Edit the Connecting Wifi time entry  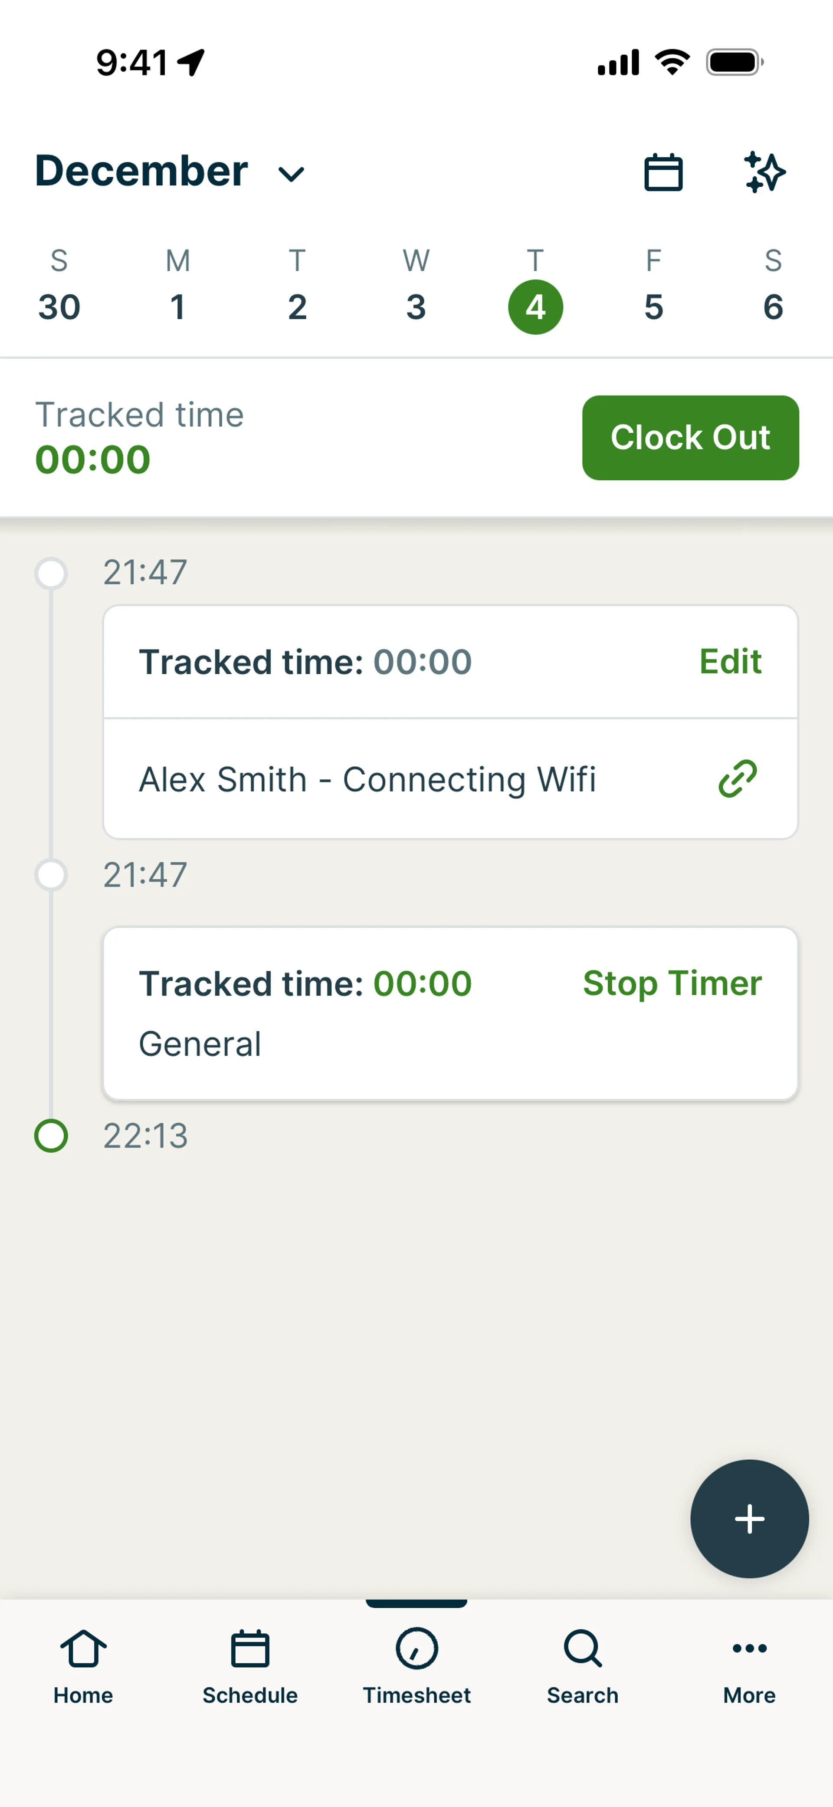730,662
